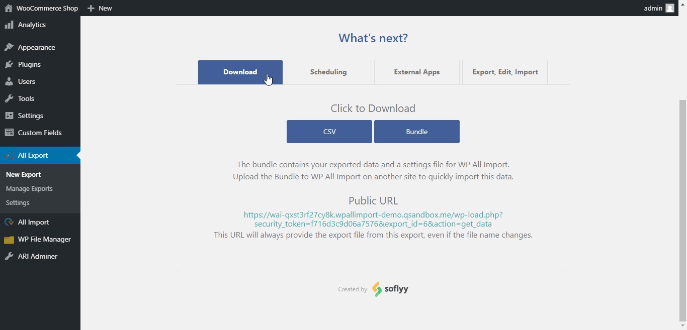Open Manage Exports submenu
The height and width of the screenshot is (330, 687).
(x=29, y=188)
